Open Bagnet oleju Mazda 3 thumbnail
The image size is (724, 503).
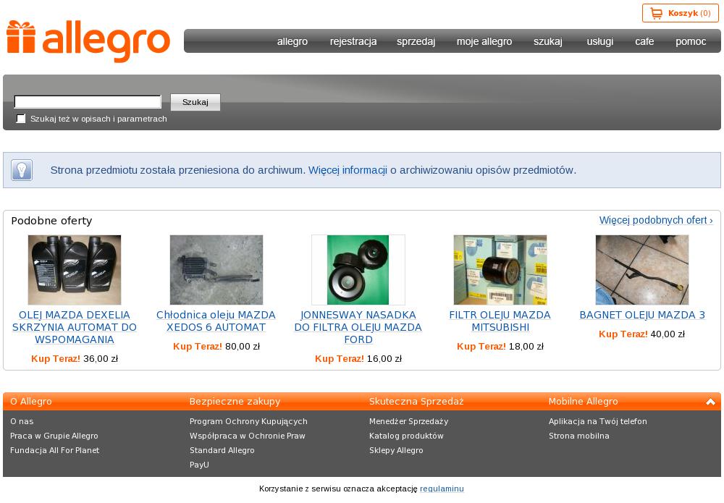click(x=641, y=270)
